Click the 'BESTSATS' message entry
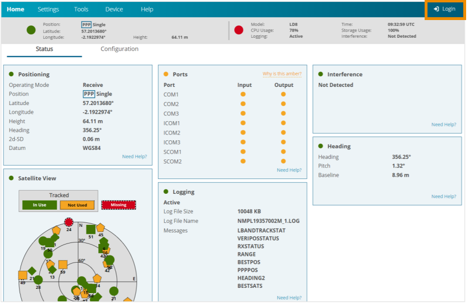The width and height of the screenshot is (469, 306). point(250,286)
